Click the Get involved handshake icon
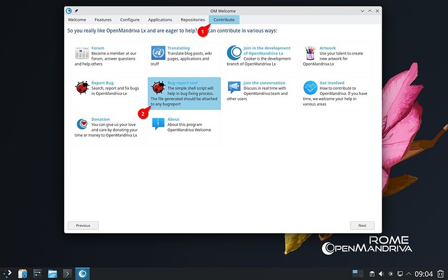This screenshot has height=280, width=448. point(310,88)
